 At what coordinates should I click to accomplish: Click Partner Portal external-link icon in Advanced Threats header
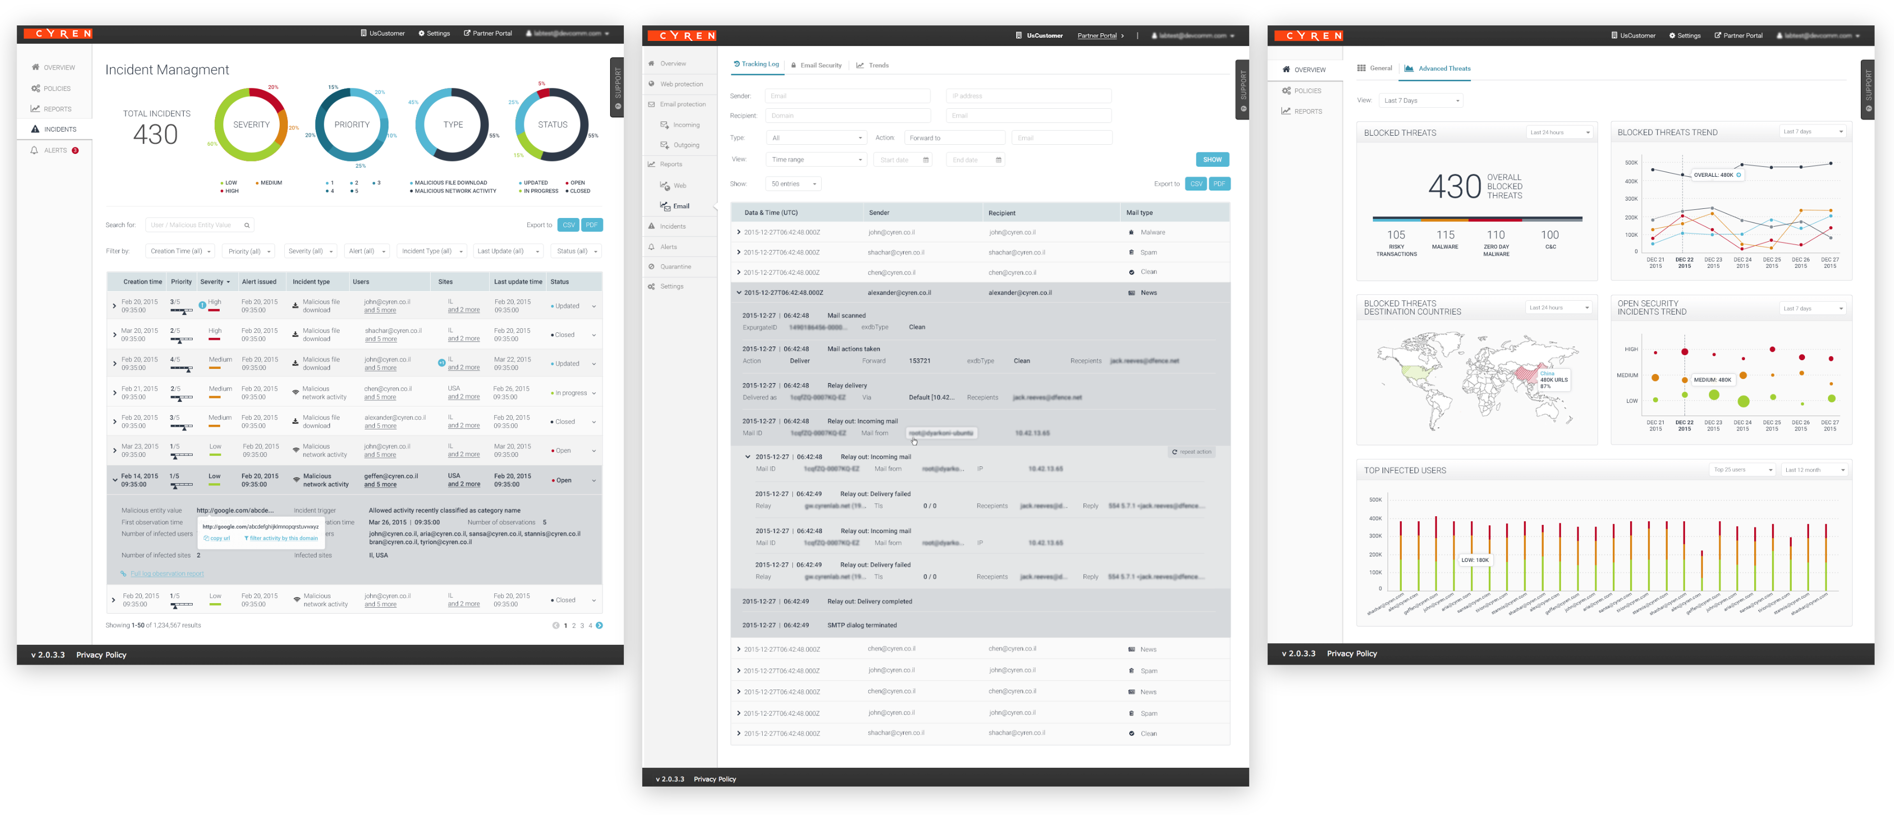[x=1718, y=35]
